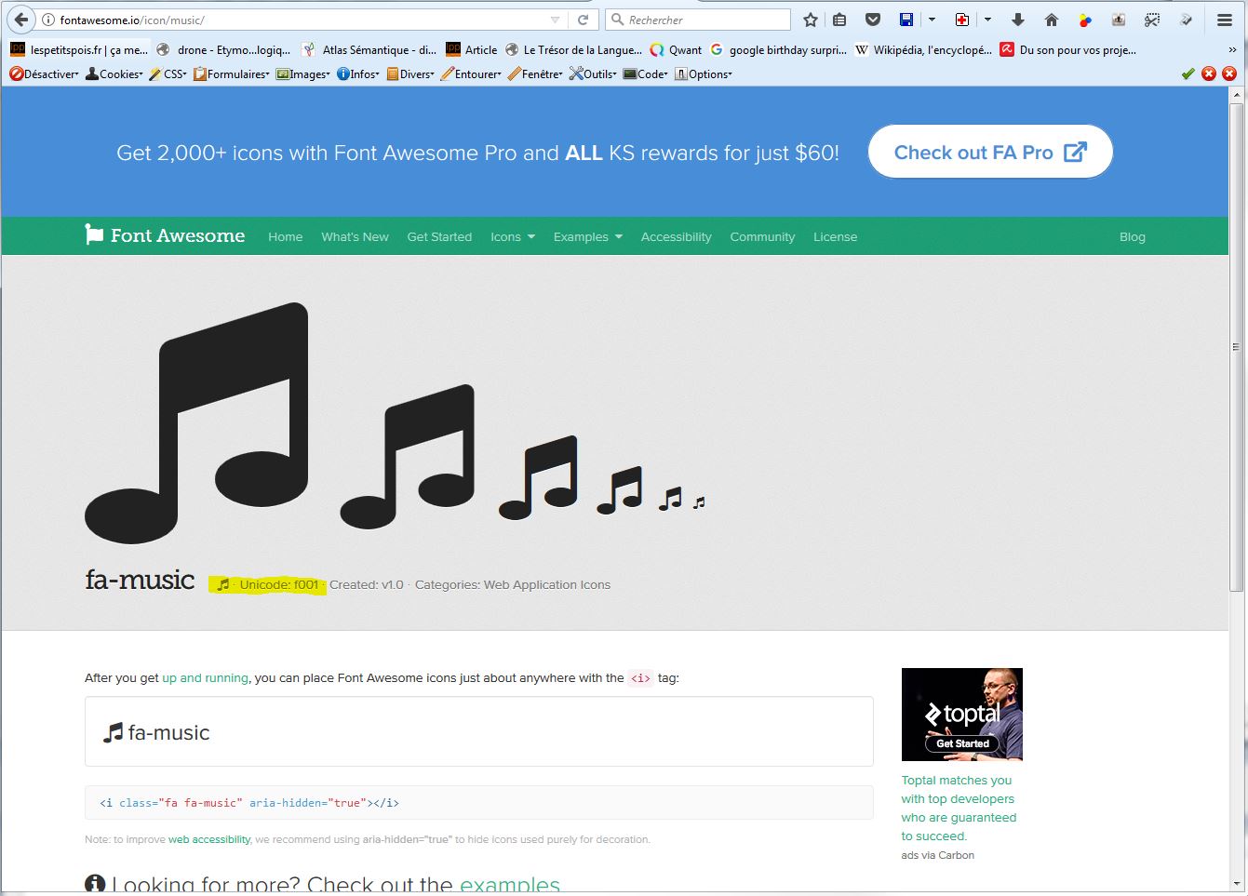Follow the 'up and running' link
Image resolution: width=1248 pixels, height=896 pixels.
click(205, 678)
